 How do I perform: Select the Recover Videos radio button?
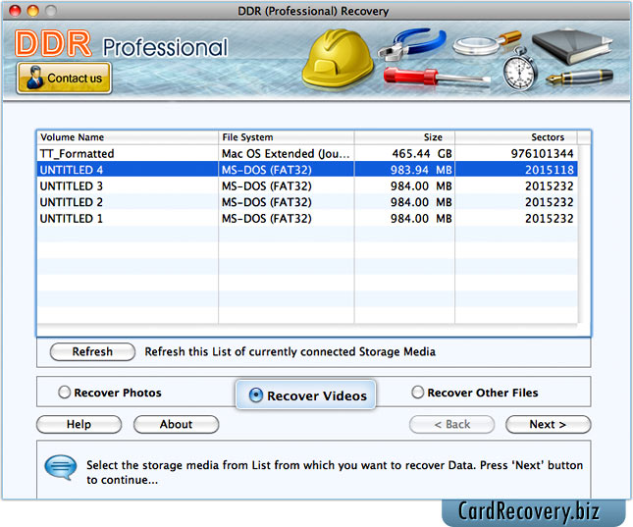(256, 395)
